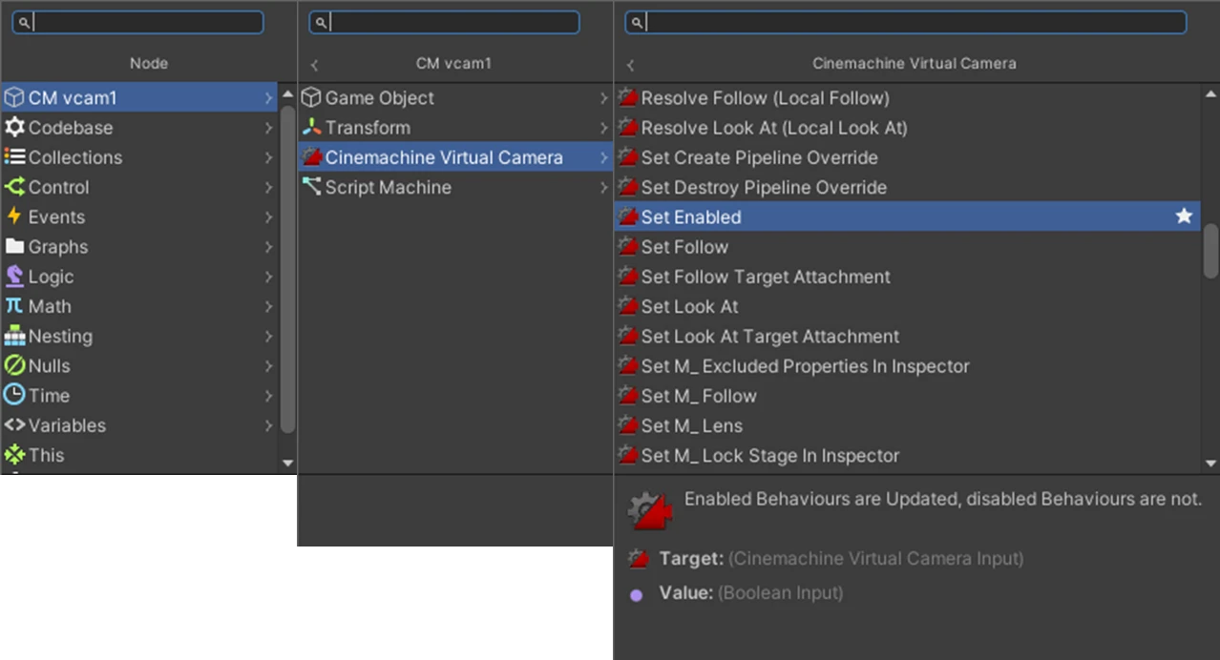Select Set Destroy Pipeline Override

(907, 187)
